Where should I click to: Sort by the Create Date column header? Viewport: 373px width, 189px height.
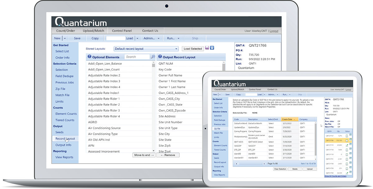[x=289, y=119]
